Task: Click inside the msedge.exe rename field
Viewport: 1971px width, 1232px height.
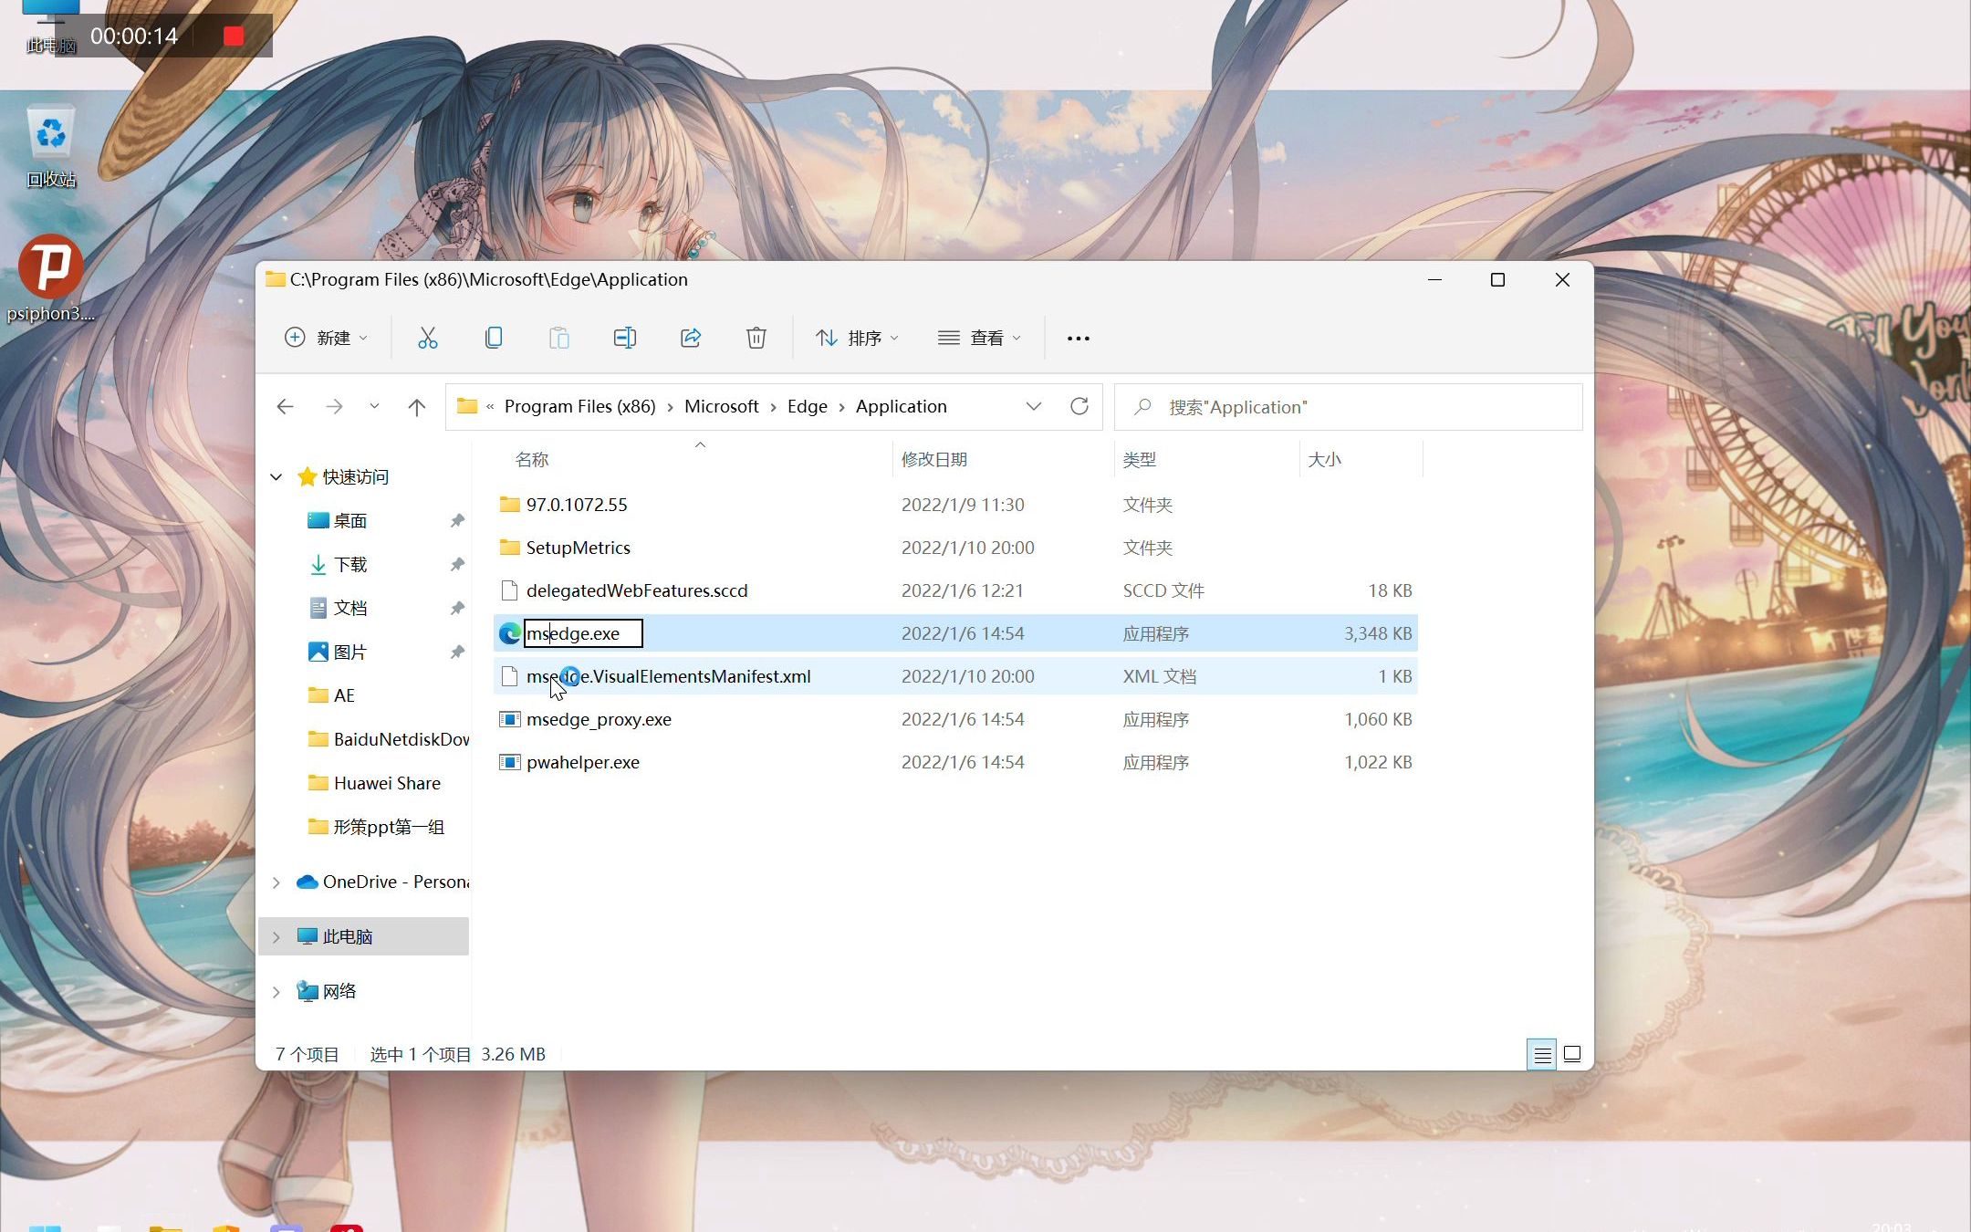Action: click(583, 633)
